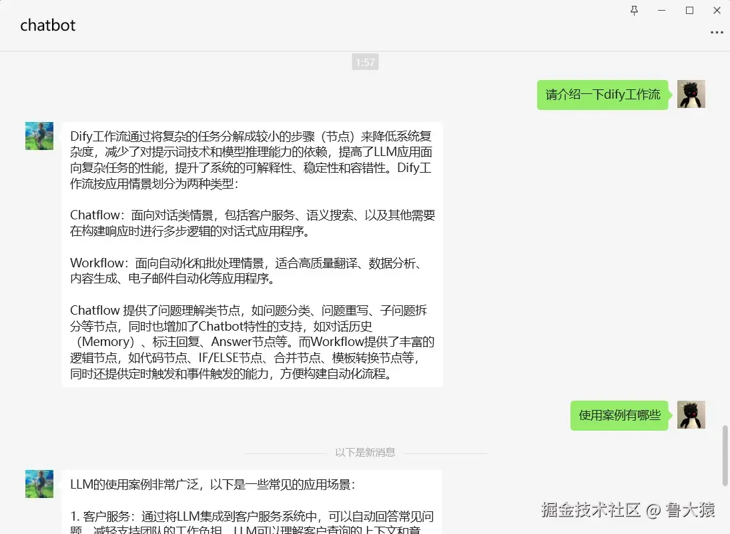Viewport: 730px width, 534px height.
Task: Open bot avatar beside 'LLM的使用案例非常广泛' reply
Action: point(39,484)
